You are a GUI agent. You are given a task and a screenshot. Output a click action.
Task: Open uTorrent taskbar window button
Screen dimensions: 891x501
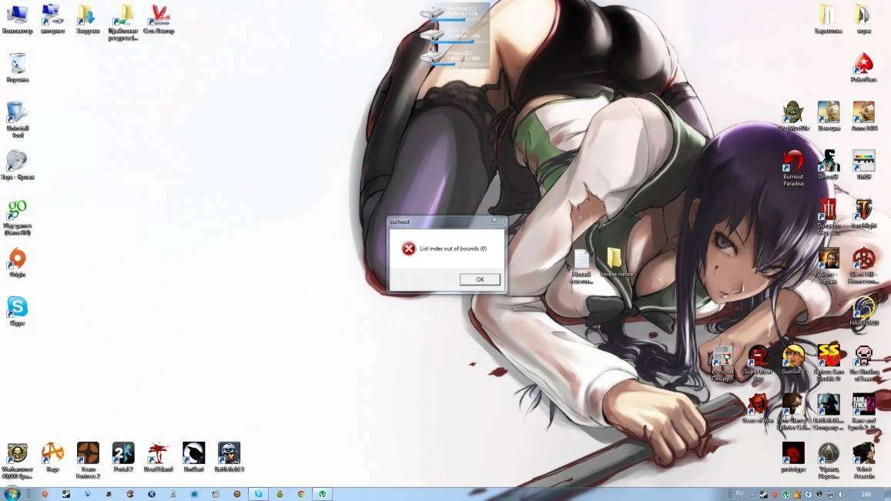click(x=323, y=494)
